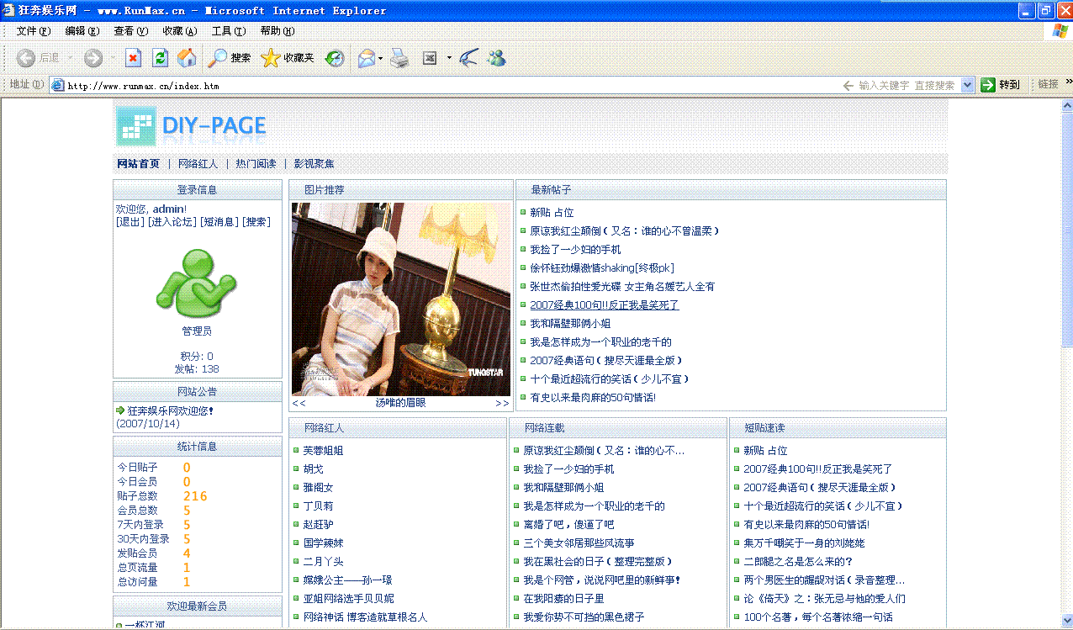Click the featured photo of woman with lamp
The height and width of the screenshot is (630, 1073).
pyautogui.click(x=400, y=299)
